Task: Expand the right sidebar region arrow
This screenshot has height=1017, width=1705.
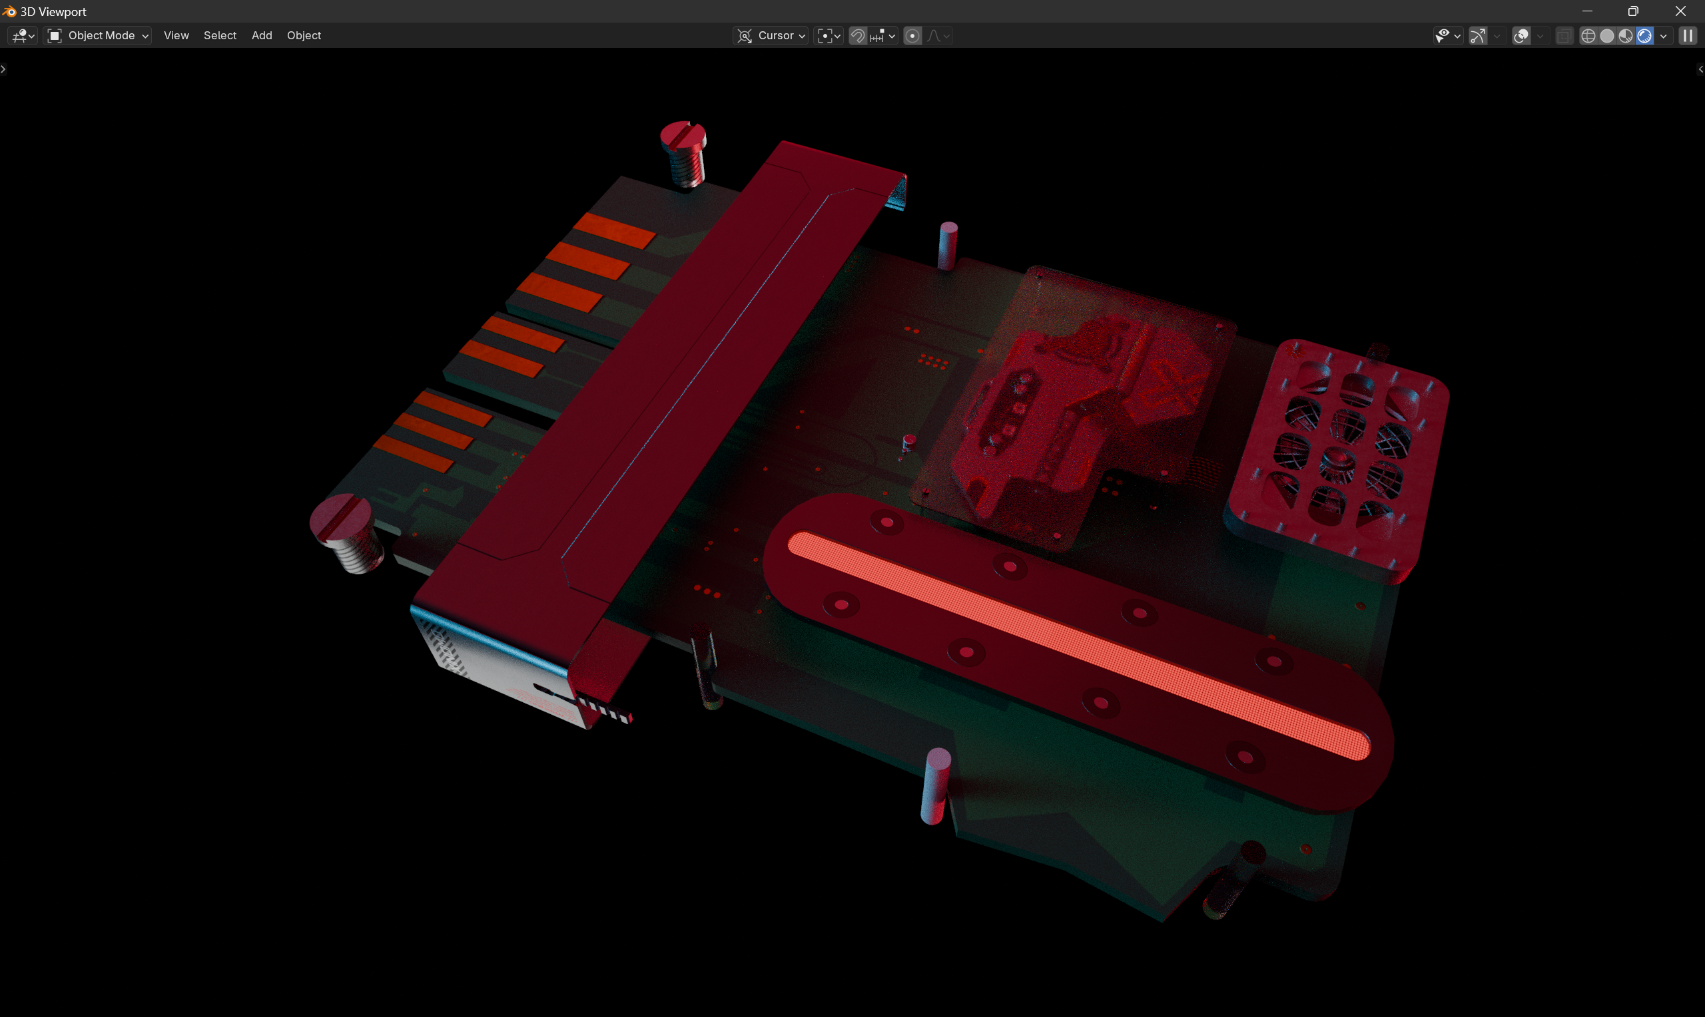Action: 1700,69
